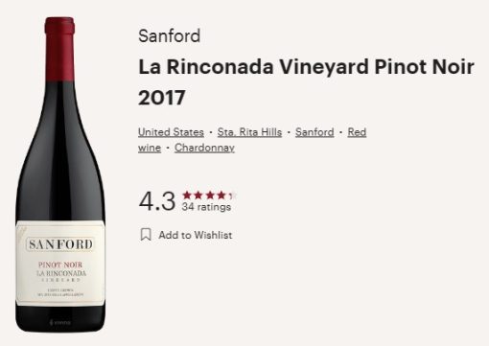Click the fourth red rating star

tap(221, 195)
